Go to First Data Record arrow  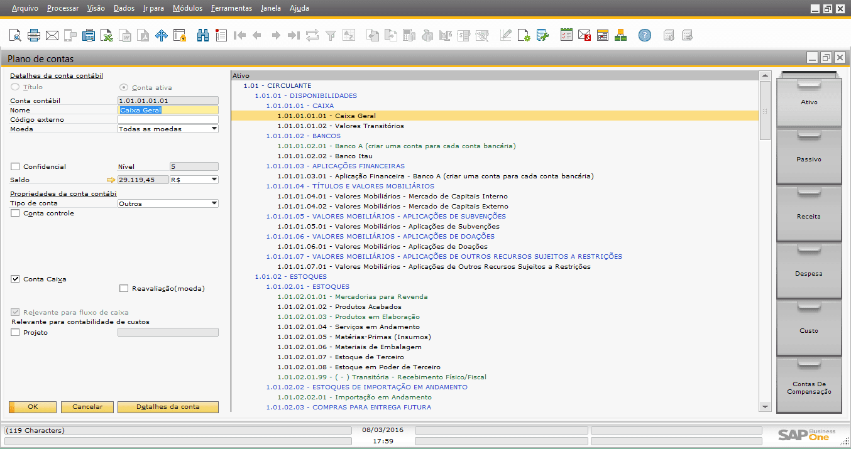pos(239,35)
